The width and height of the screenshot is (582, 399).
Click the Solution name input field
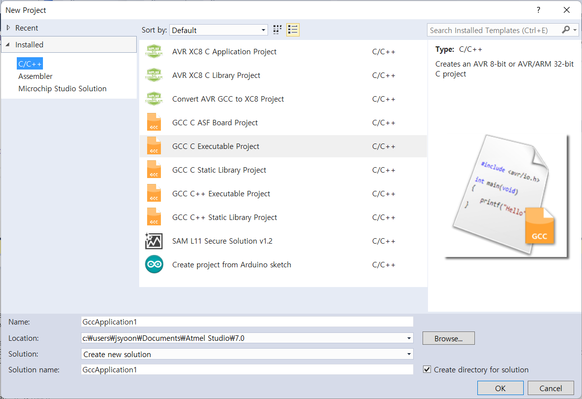(247, 370)
